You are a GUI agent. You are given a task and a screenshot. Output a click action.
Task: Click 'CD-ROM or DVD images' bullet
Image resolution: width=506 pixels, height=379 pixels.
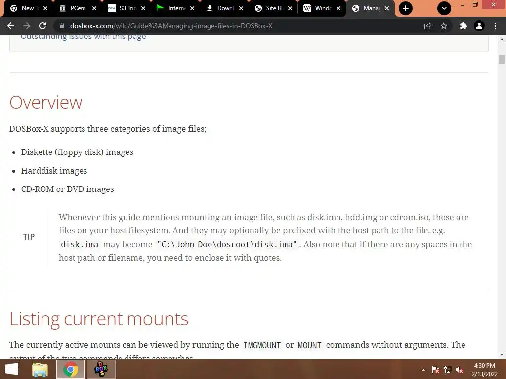[67, 189]
